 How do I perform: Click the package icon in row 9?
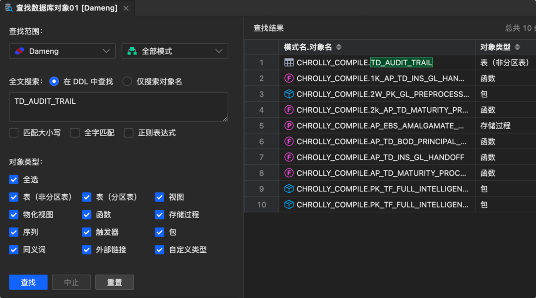(289, 189)
